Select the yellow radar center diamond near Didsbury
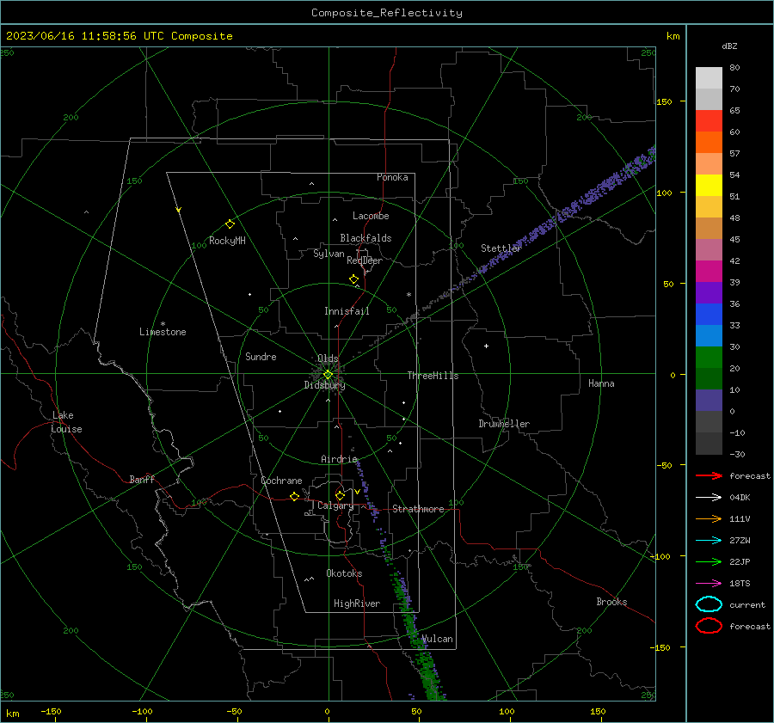Screen dimensions: 774x723 click(328, 375)
